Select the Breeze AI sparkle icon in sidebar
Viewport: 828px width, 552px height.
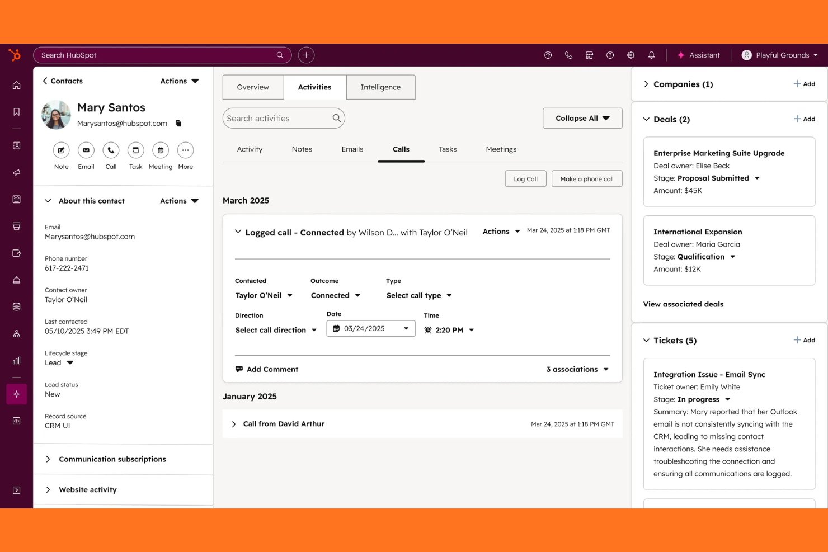(x=16, y=394)
